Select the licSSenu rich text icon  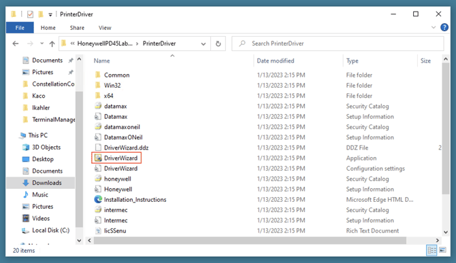[x=98, y=231]
